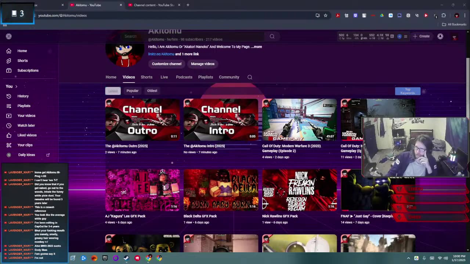Toggle the YouTube hamburger guide menu
This screenshot has width=470, height=264.
pos(9,36)
